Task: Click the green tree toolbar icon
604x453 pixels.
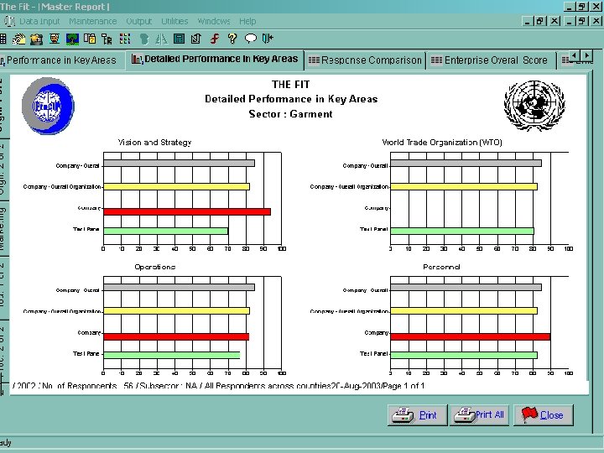Action: pyautogui.click(x=72, y=39)
